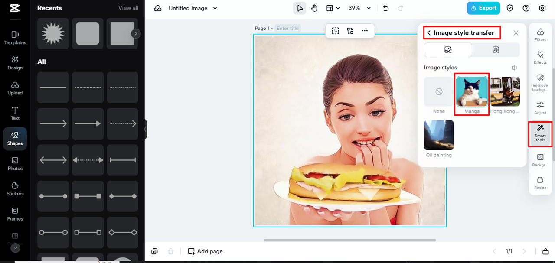Open the Filters tool

540,35
